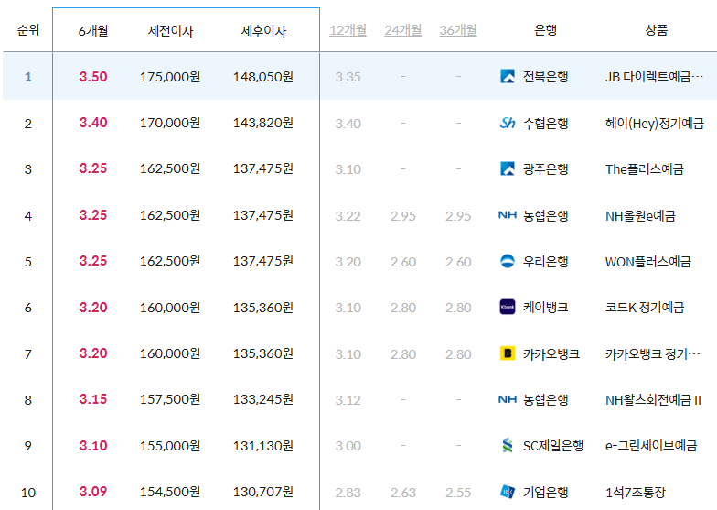This screenshot has width=717, height=510.
Task: Click the NH logo beside NH왈츠회전예금 II
Action: point(507,399)
